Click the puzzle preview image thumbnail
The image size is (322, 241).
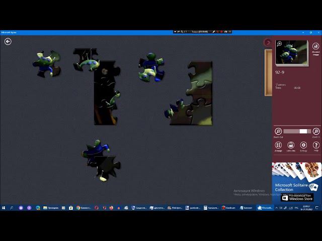(291, 53)
